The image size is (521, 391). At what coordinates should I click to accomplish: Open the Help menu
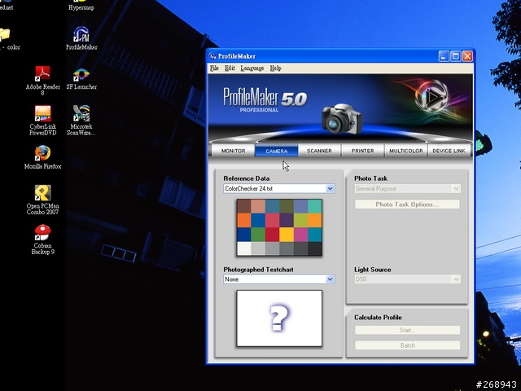pos(275,68)
